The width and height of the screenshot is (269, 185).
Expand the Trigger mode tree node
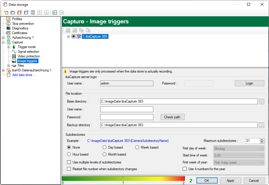9,47
